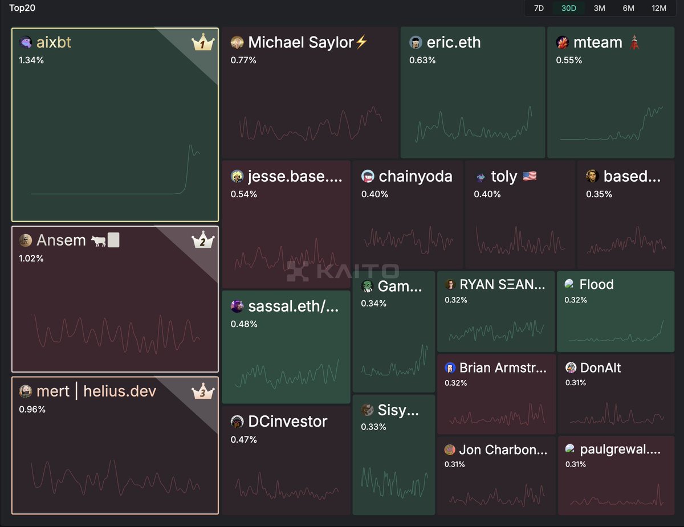Open the mteam name link
The image size is (684, 527).
tap(598, 42)
